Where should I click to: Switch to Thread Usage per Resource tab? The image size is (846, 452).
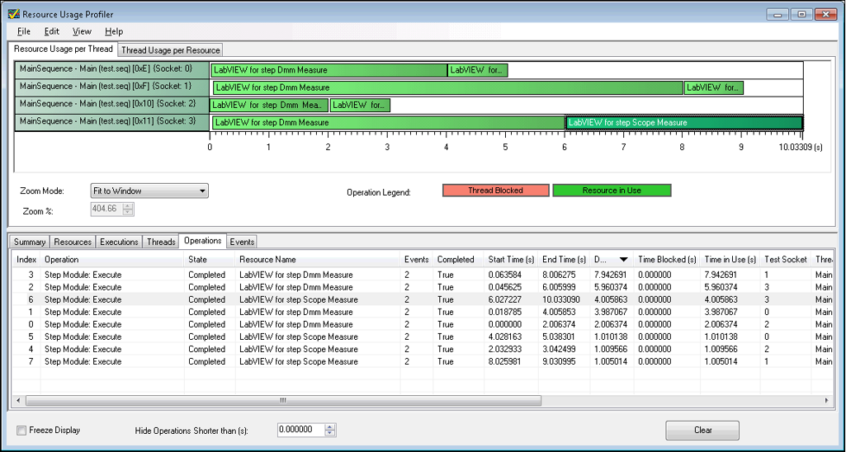[x=171, y=50]
